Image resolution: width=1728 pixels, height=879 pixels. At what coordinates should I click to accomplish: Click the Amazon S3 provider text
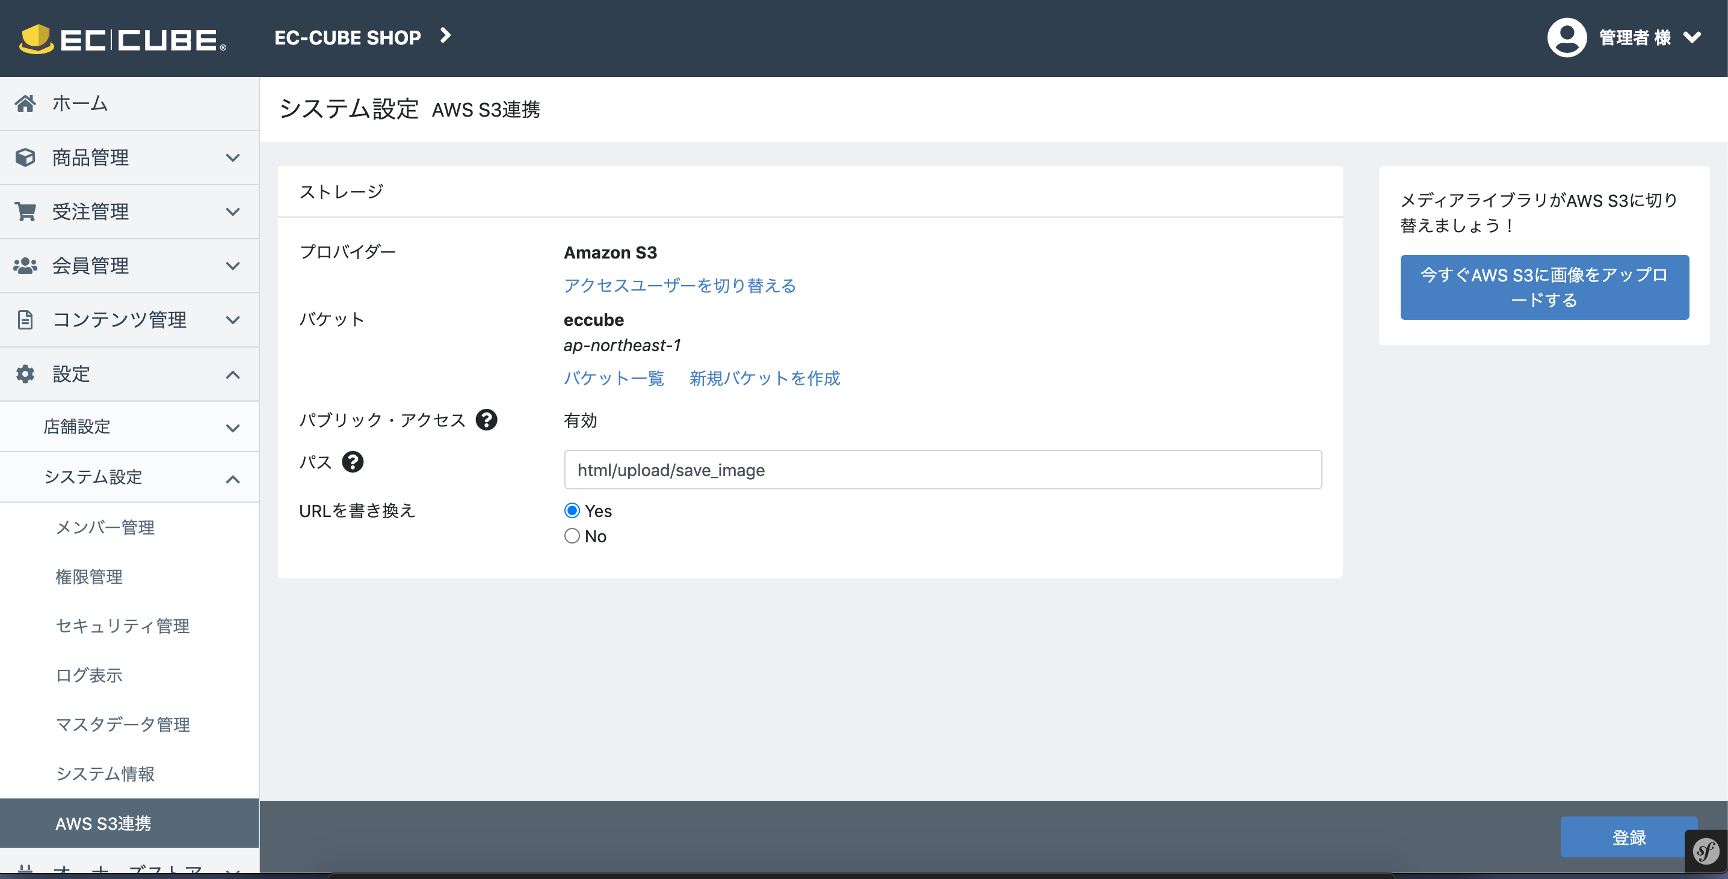611,253
